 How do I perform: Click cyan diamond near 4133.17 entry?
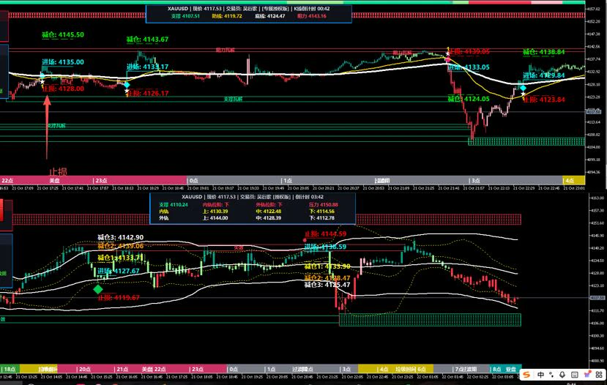coord(127,85)
